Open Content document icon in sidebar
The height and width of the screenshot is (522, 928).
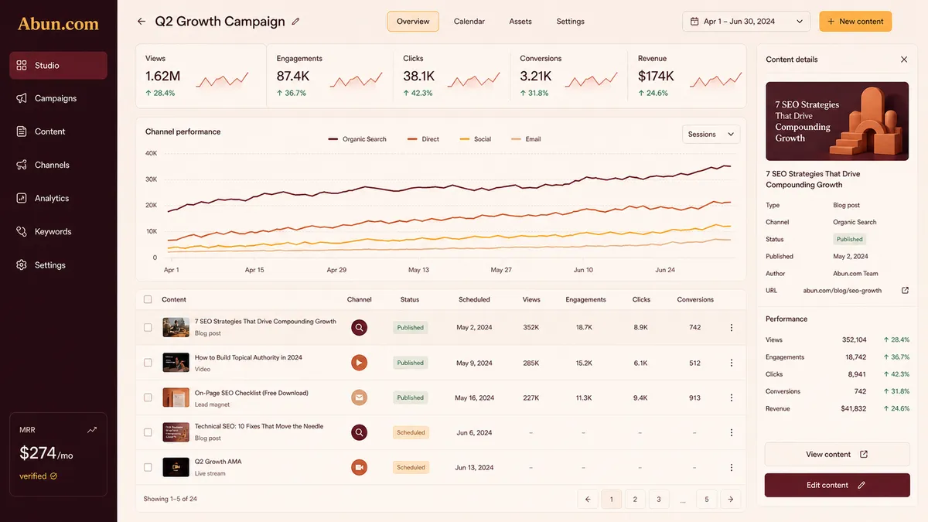tap(22, 131)
